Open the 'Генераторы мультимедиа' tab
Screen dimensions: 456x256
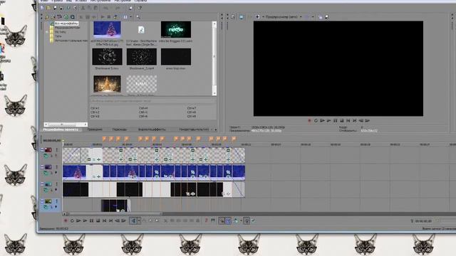point(194,129)
